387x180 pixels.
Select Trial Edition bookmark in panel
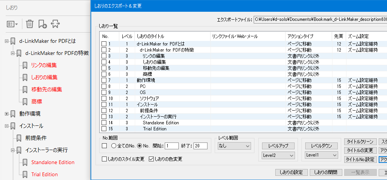[x=44, y=174]
